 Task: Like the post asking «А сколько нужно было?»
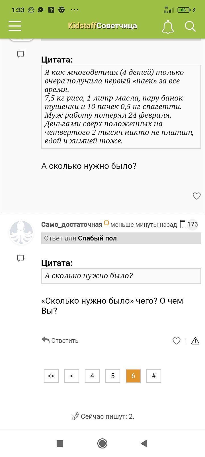[x=196, y=196]
